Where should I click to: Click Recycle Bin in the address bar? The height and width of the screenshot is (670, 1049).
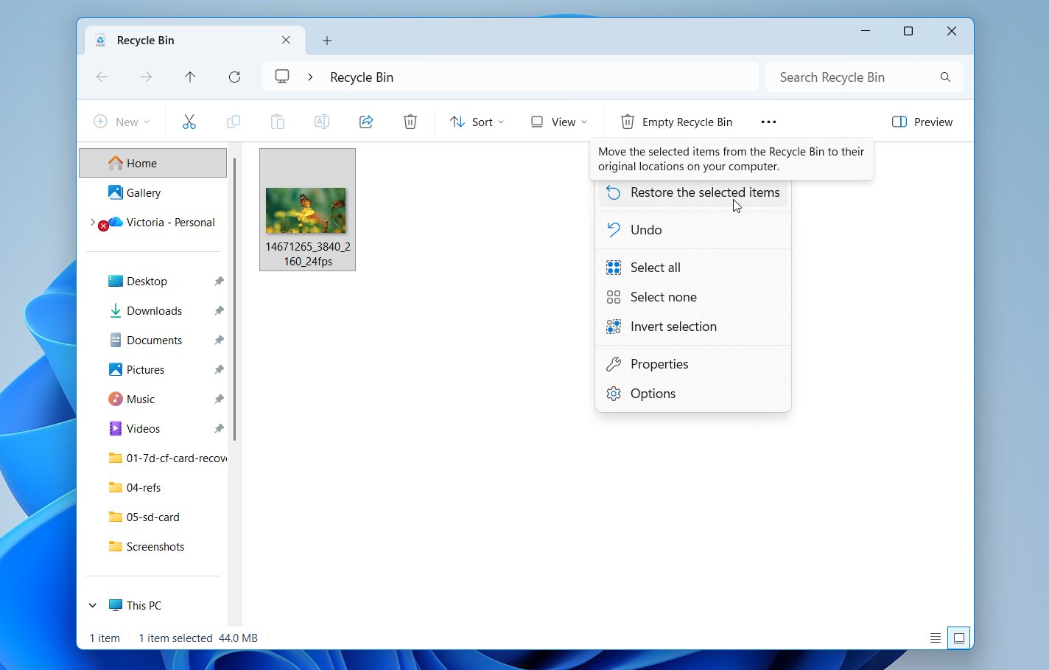point(362,77)
